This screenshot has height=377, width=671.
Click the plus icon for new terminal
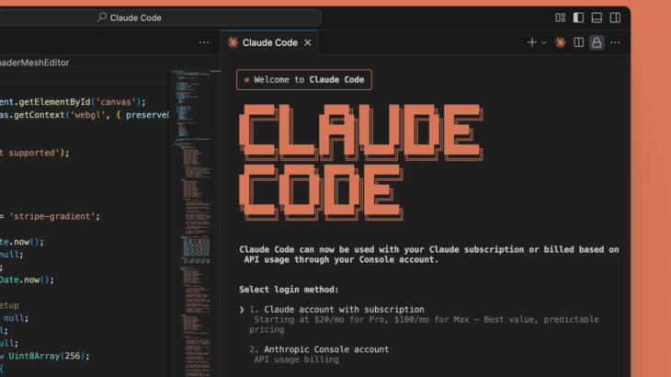[x=532, y=42]
